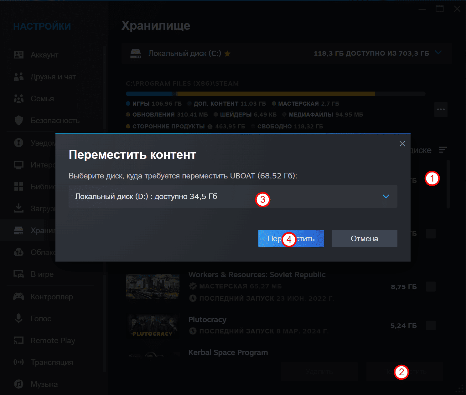Click the Контроллер gamepad icon
This screenshot has width=466, height=395.
click(x=18, y=297)
